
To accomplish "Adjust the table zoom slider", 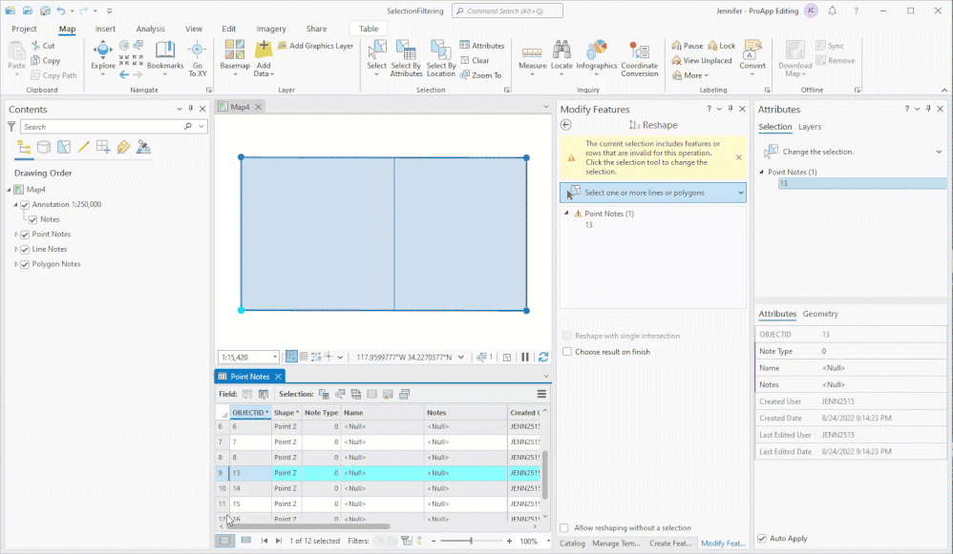I will click(473, 539).
